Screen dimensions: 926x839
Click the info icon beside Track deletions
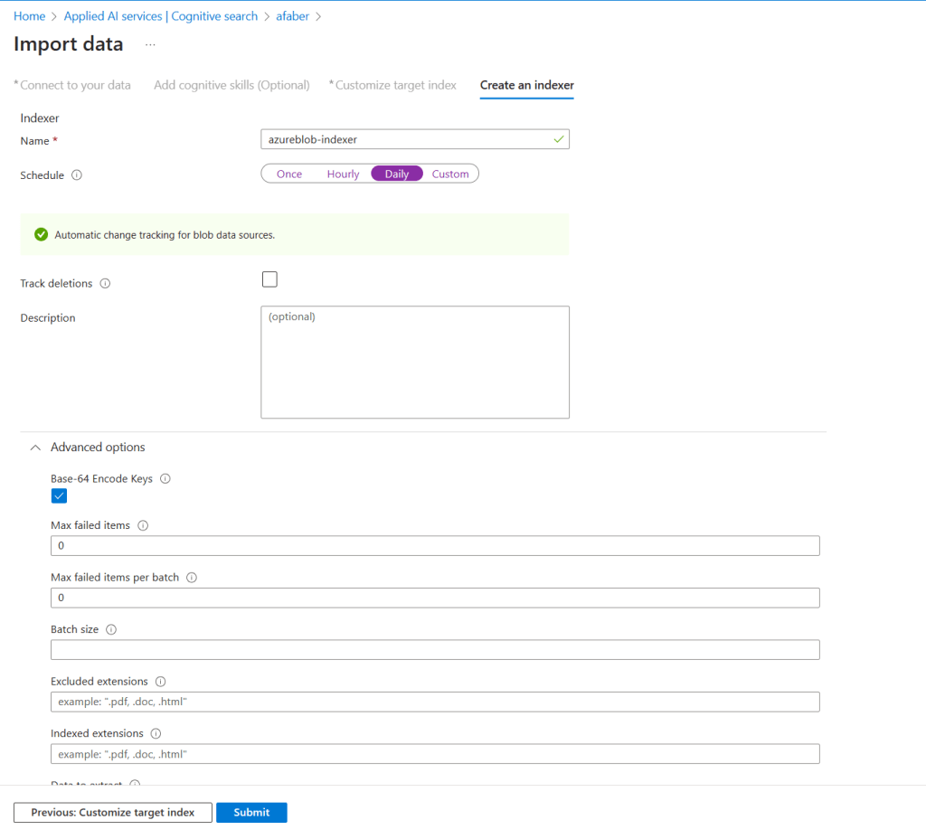click(x=105, y=284)
